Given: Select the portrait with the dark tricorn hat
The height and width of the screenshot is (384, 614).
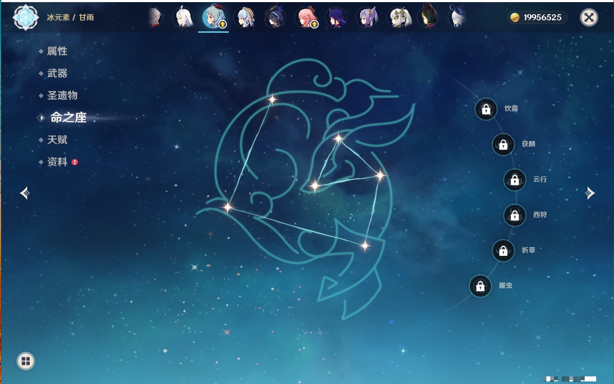Looking at the screenshot, I should (275, 17).
